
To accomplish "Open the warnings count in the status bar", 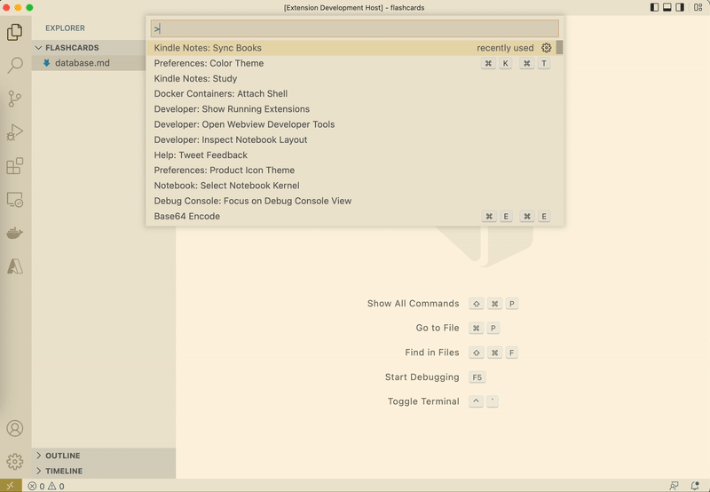I will point(56,486).
